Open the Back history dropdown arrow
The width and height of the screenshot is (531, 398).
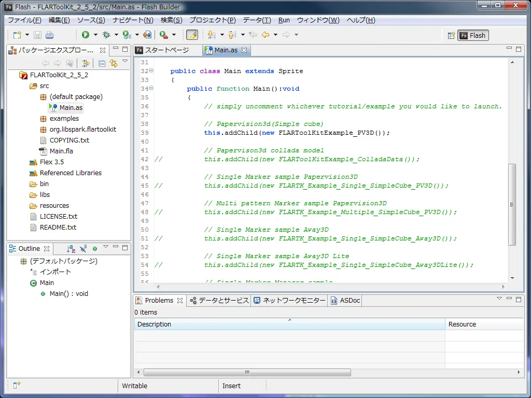coord(275,35)
